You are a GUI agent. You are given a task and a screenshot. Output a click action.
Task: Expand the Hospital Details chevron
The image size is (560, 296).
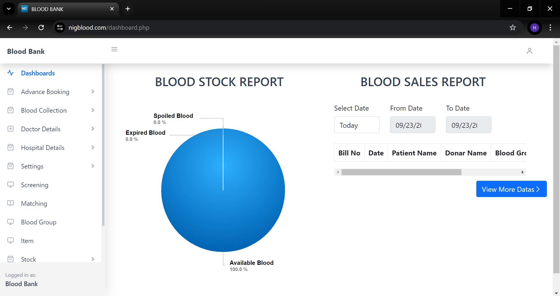93,147
